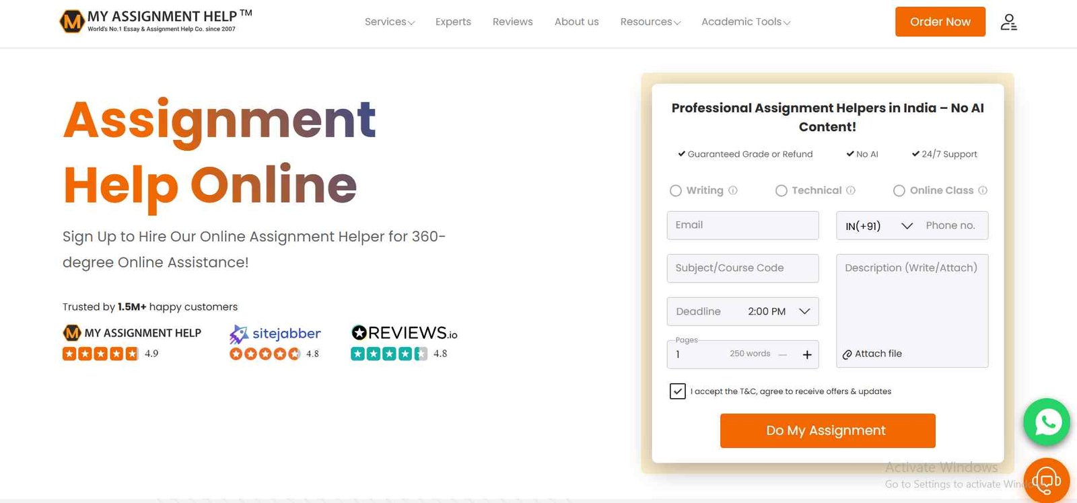Select the Technical radio option

pyautogui.click(x=781, y=191)
